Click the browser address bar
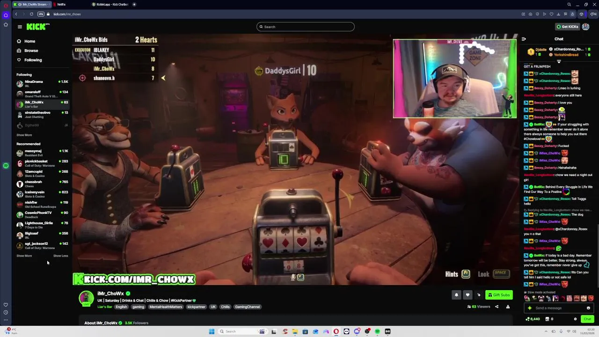 point(281,14)
